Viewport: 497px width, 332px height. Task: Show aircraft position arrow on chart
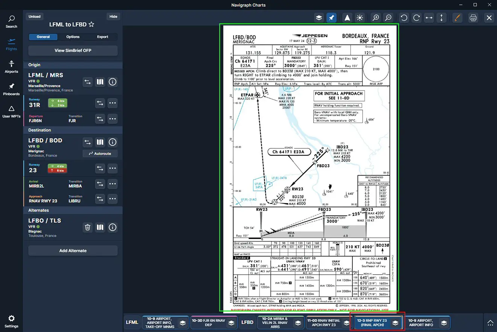point(347,18)
